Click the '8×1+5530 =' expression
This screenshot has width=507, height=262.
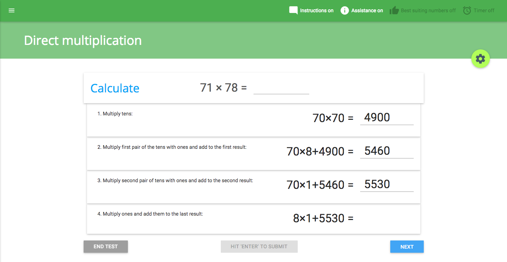(323, 218)
